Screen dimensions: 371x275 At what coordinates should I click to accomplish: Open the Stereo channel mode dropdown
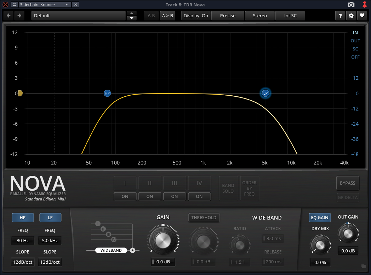(260, 16)
